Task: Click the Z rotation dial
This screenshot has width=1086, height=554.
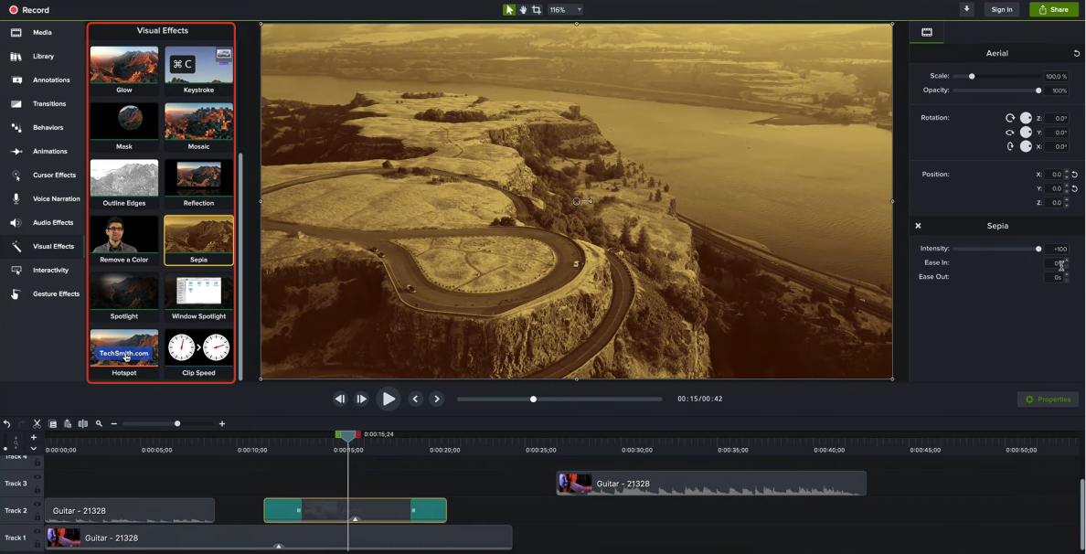Action: (1026, 119)
